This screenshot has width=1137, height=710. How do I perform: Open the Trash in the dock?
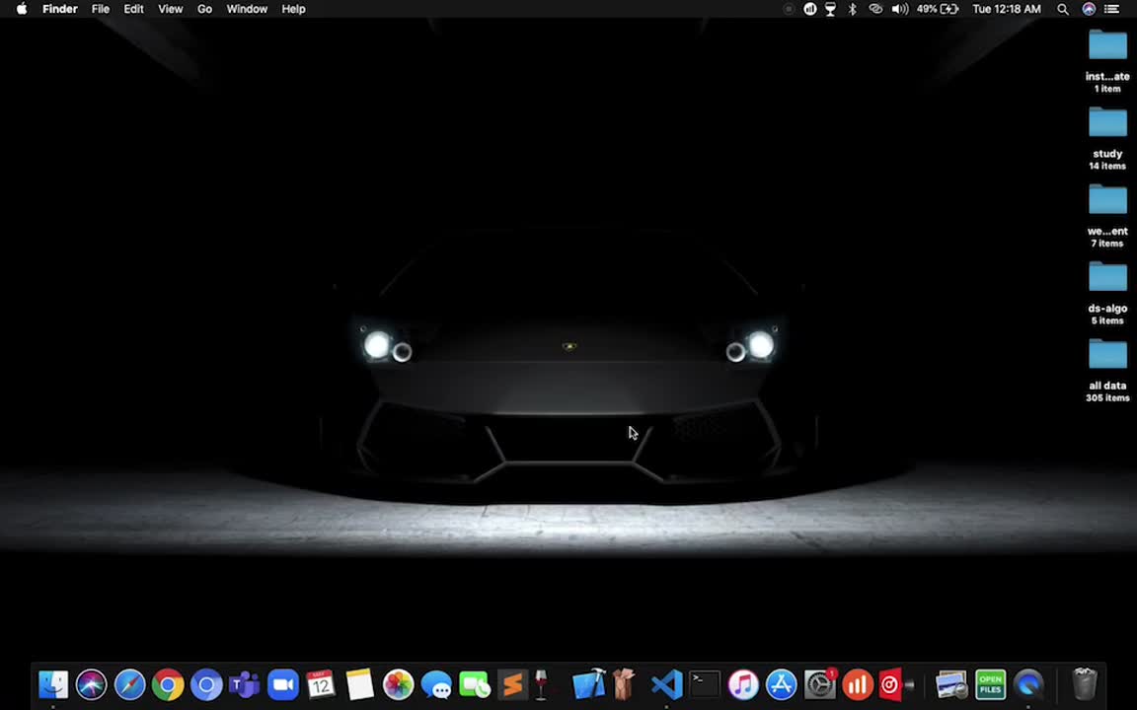[x=1085, y=684]
